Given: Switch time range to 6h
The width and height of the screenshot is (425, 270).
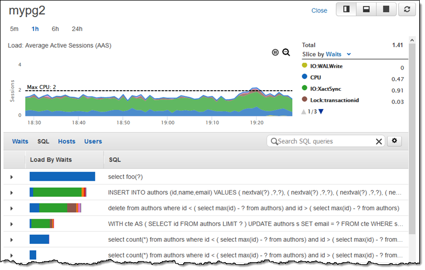Looking at the screenshot, I should pyautogui.click(x=55, y=29).
